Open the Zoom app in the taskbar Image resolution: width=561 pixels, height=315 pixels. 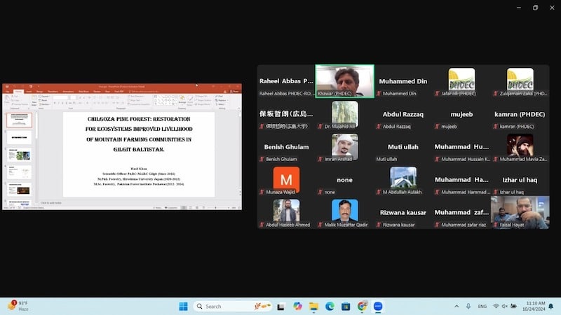pyautogui.click(x=378, y=306)
